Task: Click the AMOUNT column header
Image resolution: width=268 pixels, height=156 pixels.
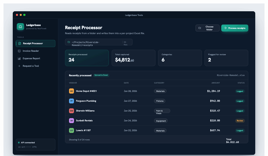Action: click(x=216, y=83)
